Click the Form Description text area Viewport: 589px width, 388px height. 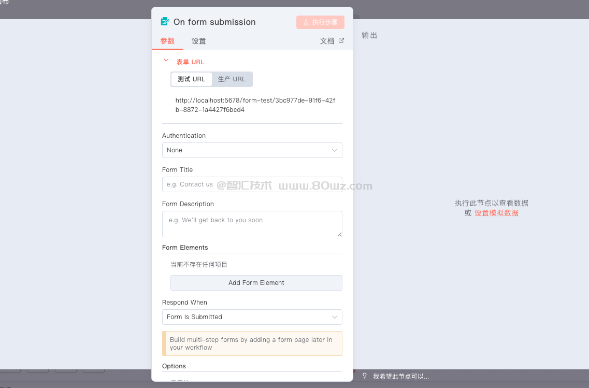click(x=252, y=224)
